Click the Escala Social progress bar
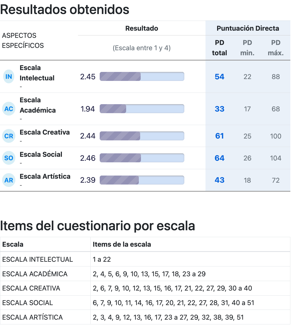Viewport: 293px width, 331px height. pos(142,158)
